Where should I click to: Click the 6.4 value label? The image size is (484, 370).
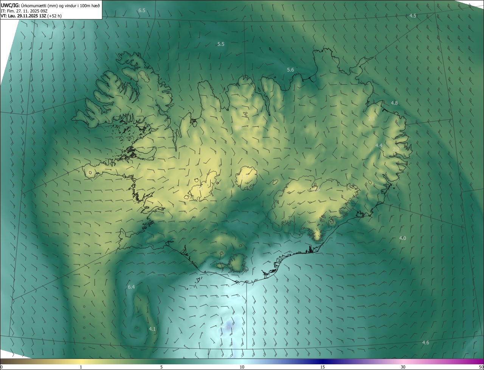pyautogui.click(x=131, y=287)
